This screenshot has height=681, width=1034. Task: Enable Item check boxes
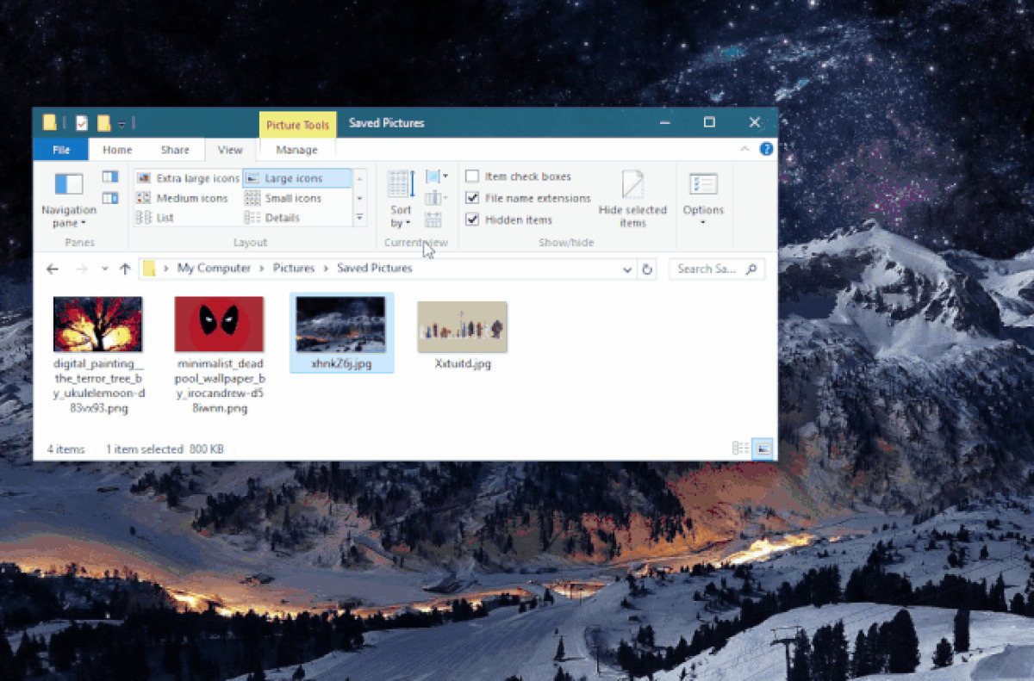472,176
